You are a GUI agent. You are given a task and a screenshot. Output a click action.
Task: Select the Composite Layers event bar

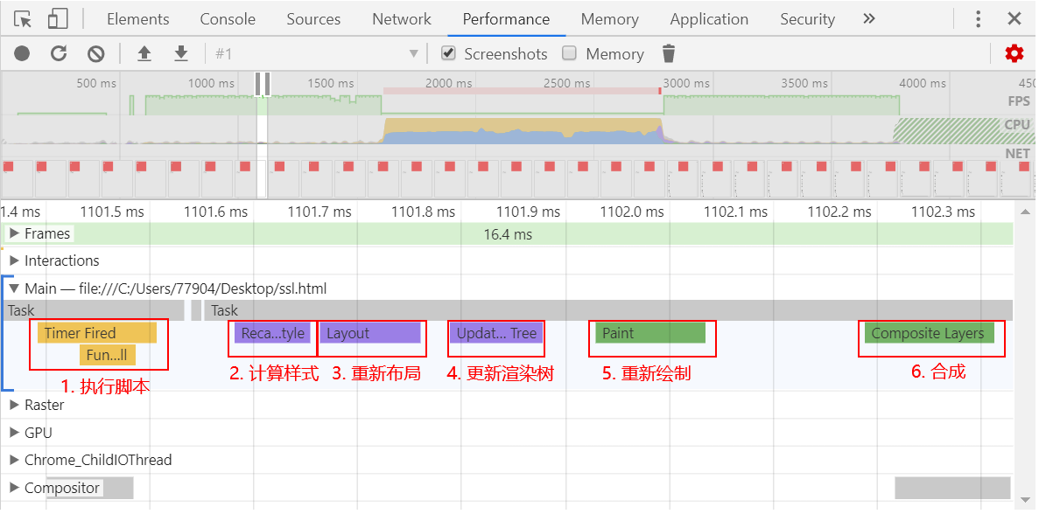928,333
